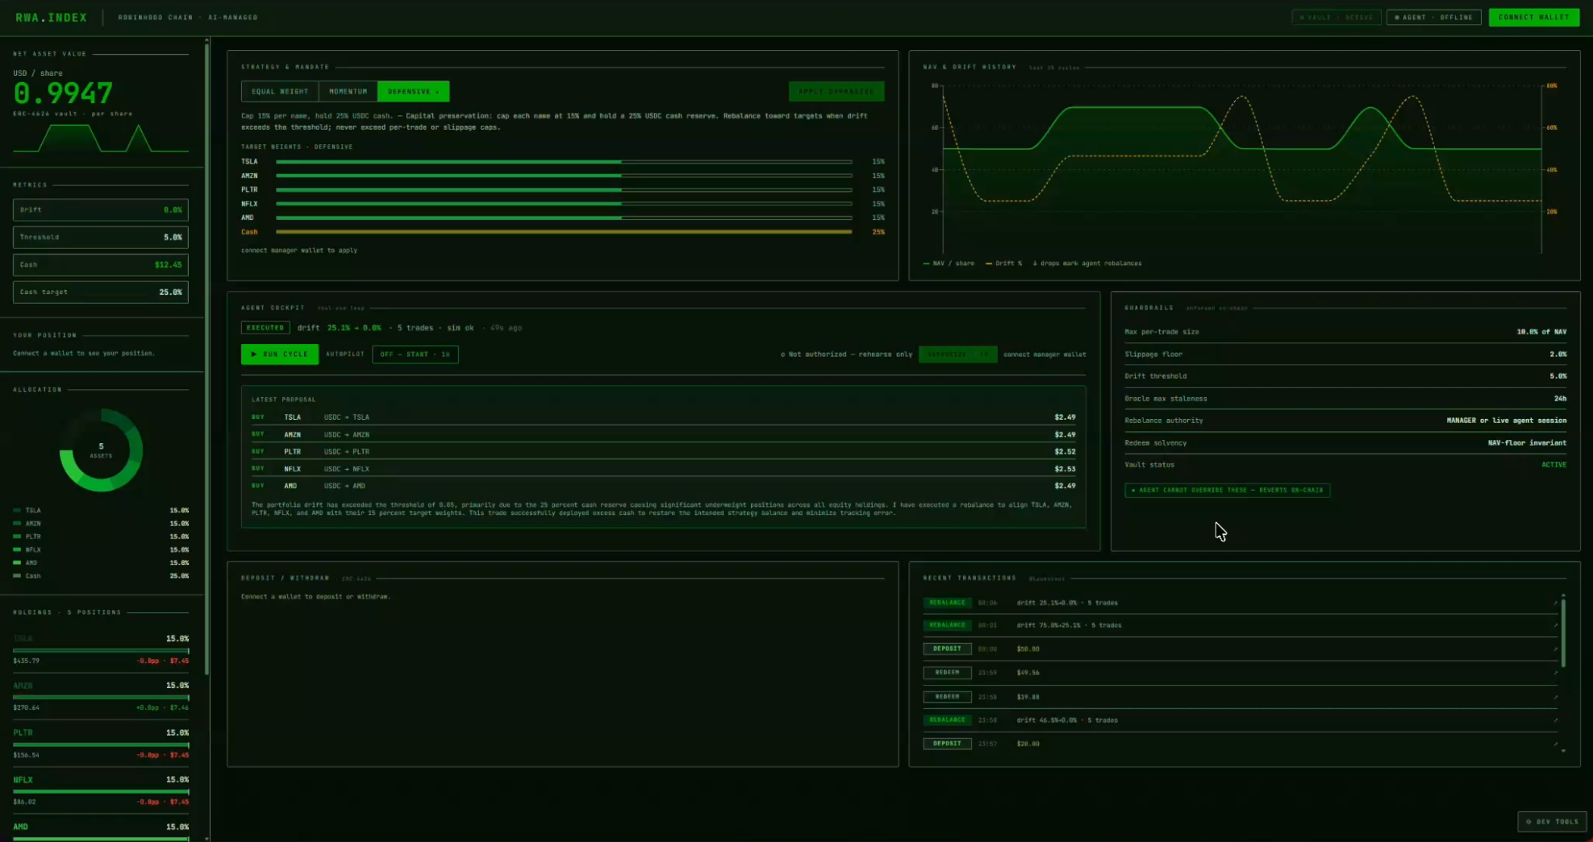Open link icon for $50.00 deposit
Image resolution: width=1593 pixels, height=842 pixels.
(x=1555, y=649)
